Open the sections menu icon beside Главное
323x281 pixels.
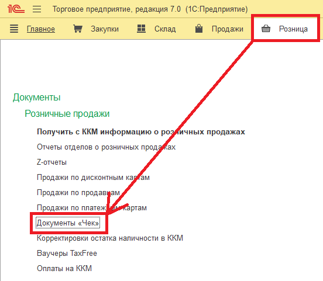click(14, 29)
